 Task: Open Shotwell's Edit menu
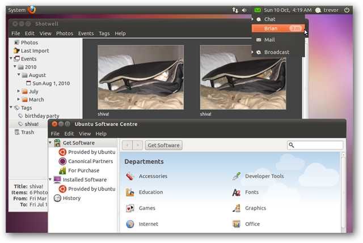tap(29, 33)
